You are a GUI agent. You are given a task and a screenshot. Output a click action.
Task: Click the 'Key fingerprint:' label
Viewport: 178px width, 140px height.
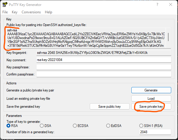17,53
